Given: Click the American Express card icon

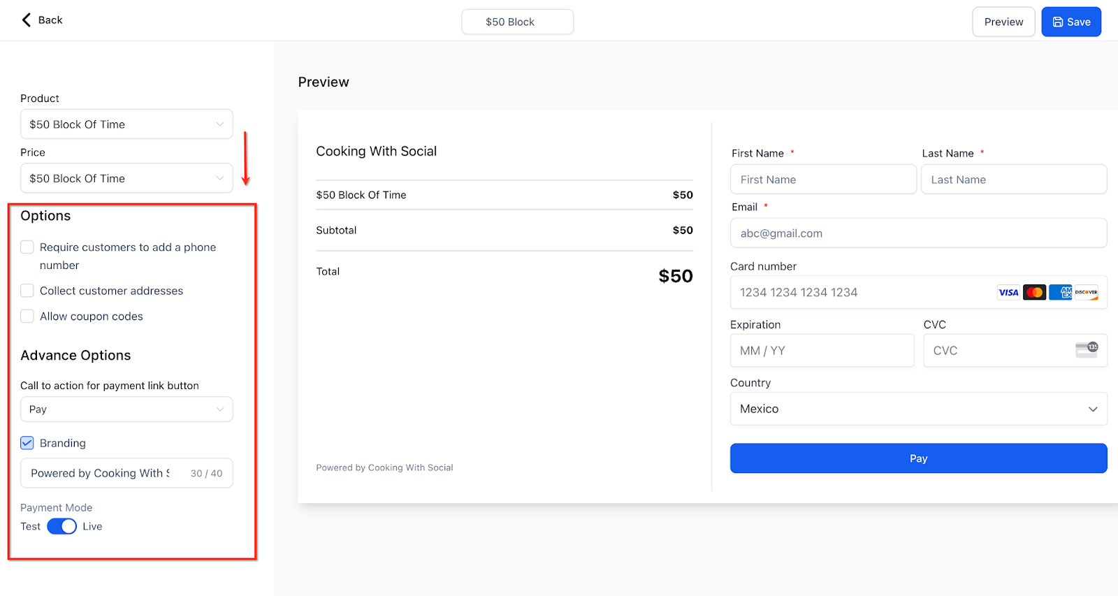Looking at the screenshot, I should coord(1061,293).
